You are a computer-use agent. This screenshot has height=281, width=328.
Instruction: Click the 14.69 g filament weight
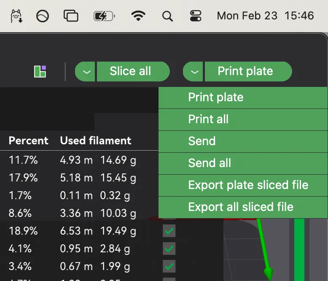pyautogui.click(x=118, y=160)
